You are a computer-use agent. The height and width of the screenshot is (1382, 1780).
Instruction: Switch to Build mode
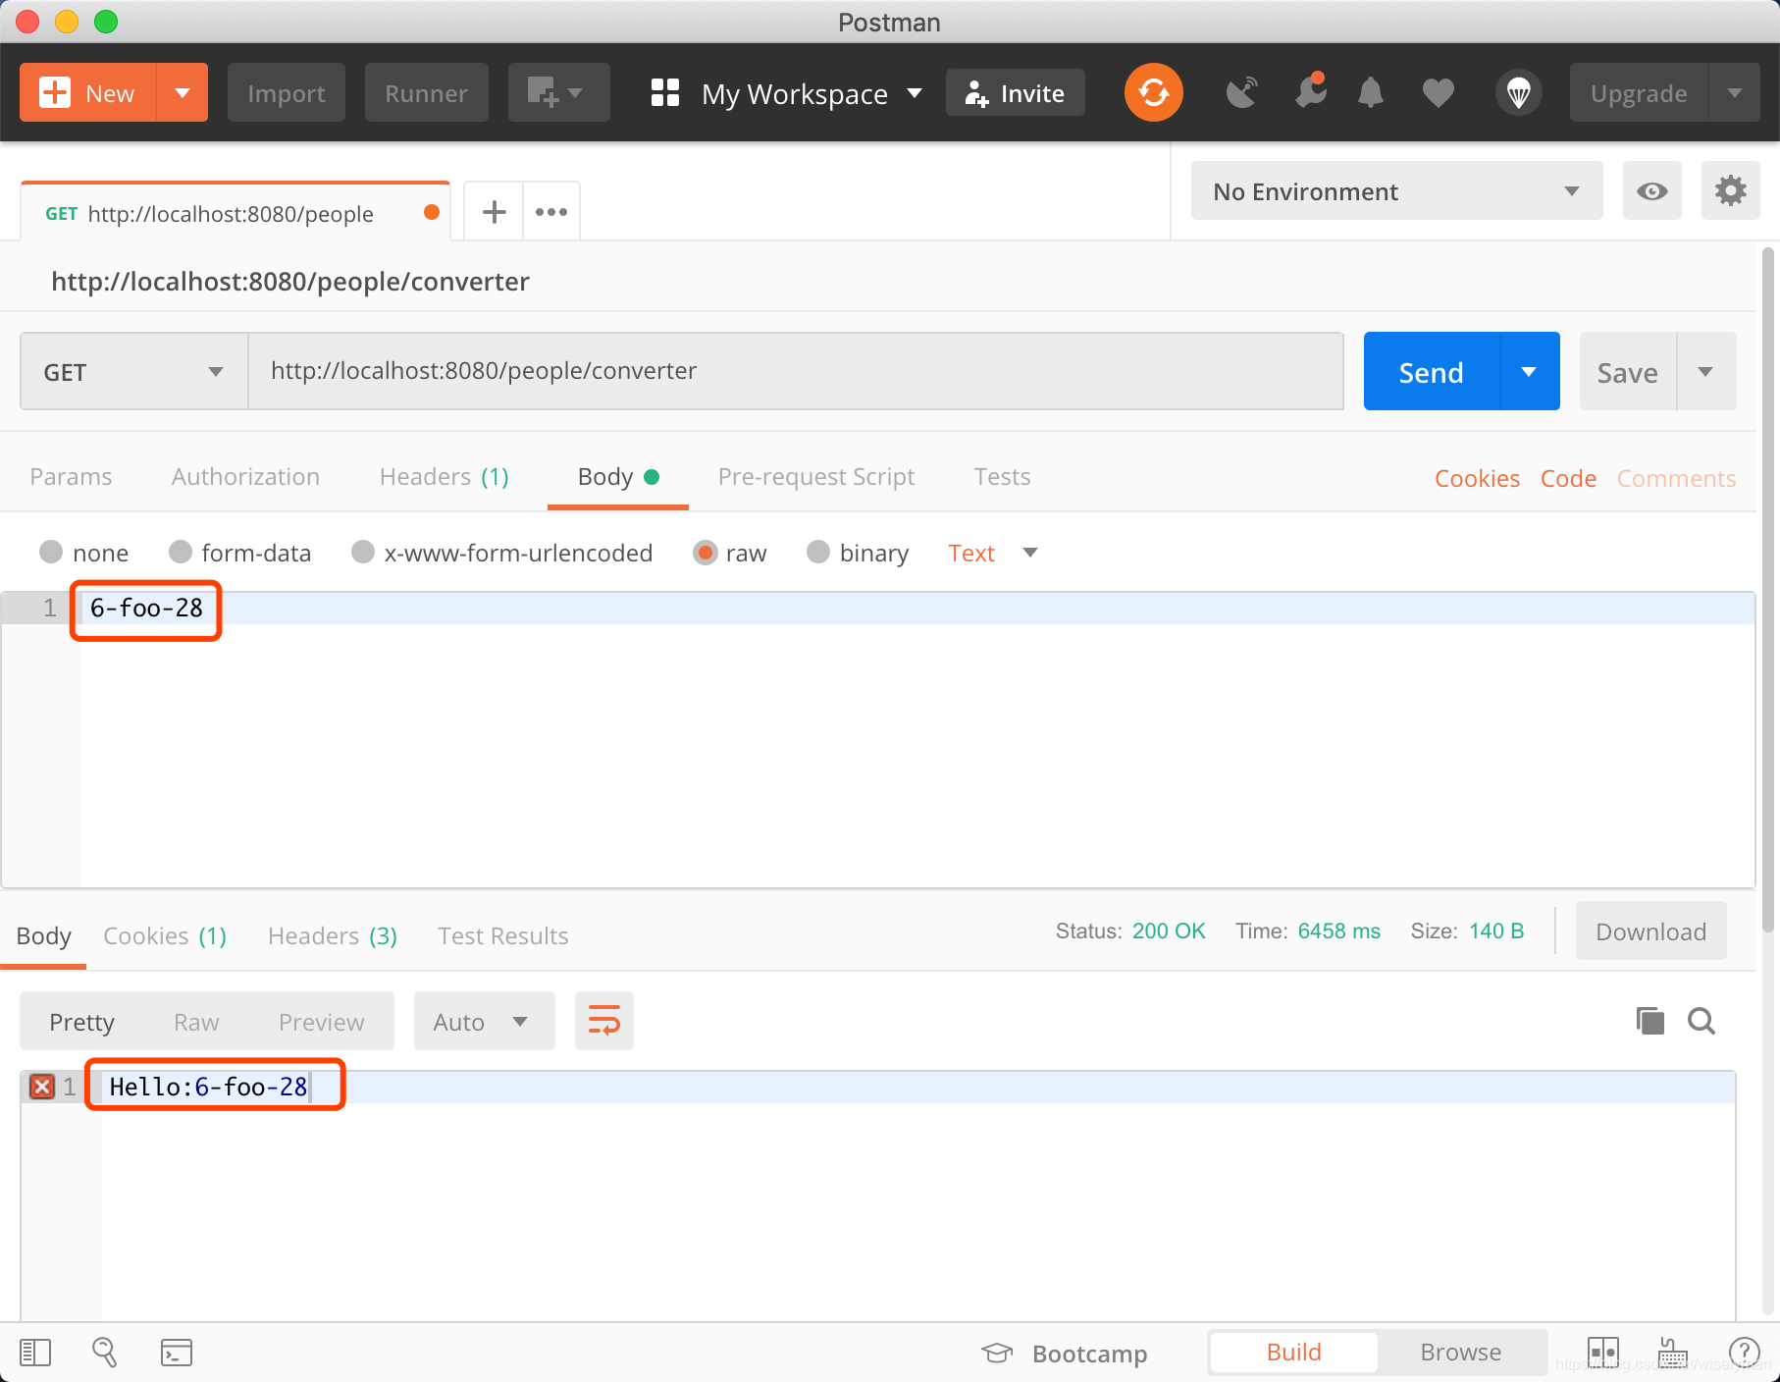(x=1293, y=1353)
